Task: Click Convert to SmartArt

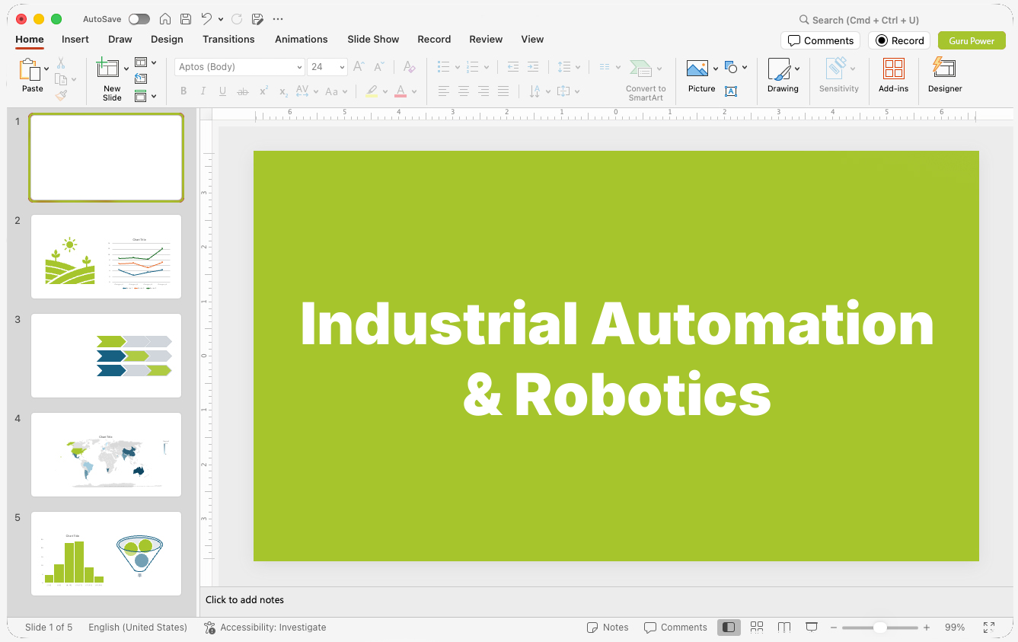Action: tap(646, 81)
